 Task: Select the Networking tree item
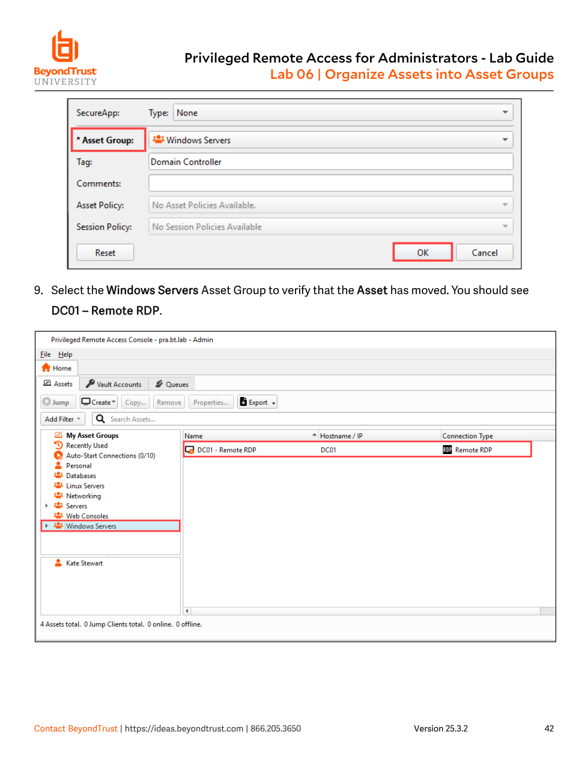point(83,496)
